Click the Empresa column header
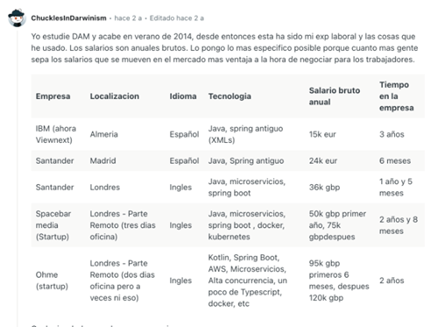The image size is (438, 327). pos(53,96)
